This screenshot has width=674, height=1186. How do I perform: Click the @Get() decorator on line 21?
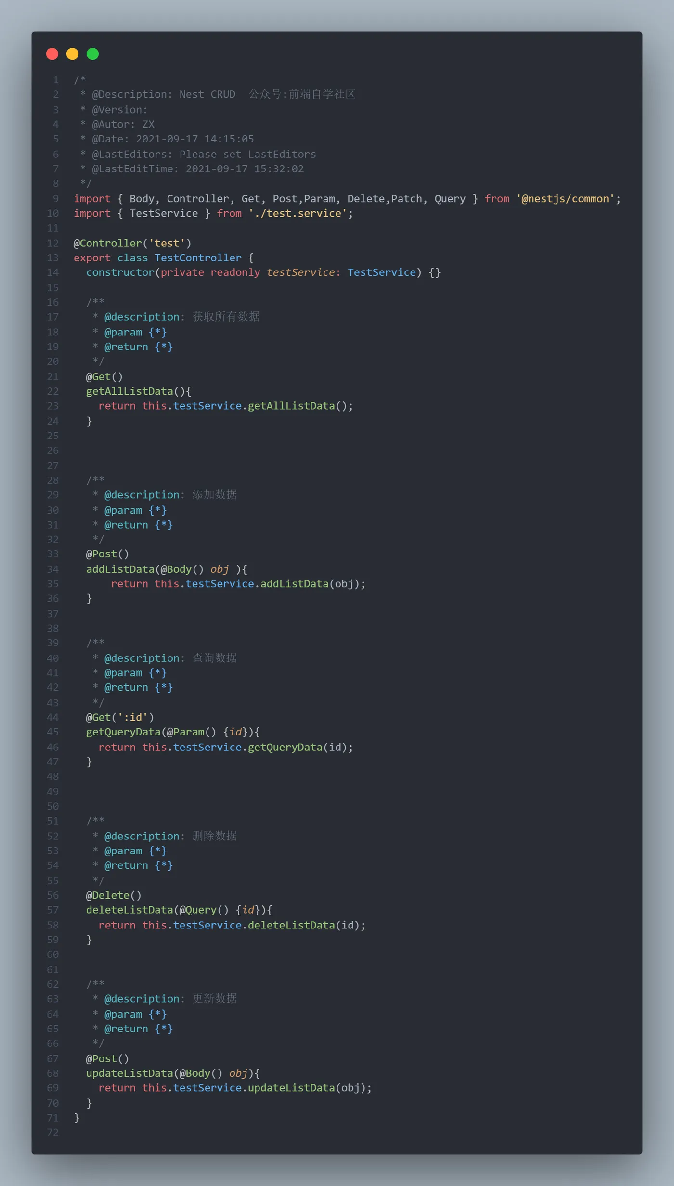tap(104, 376)
